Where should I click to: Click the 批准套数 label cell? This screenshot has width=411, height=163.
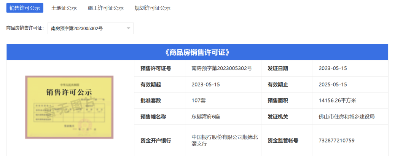tap(159, 101)
